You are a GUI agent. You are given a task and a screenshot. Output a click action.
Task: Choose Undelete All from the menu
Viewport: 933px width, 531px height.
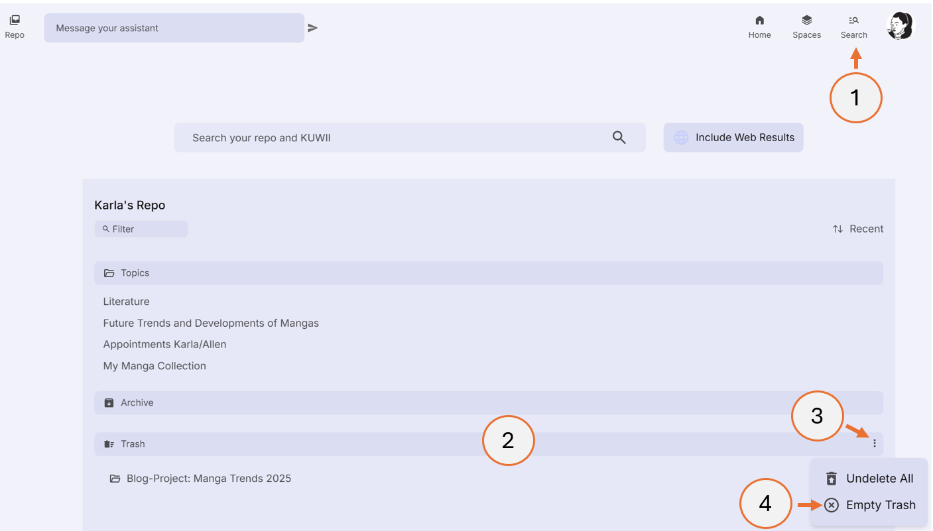coord(879,478)
